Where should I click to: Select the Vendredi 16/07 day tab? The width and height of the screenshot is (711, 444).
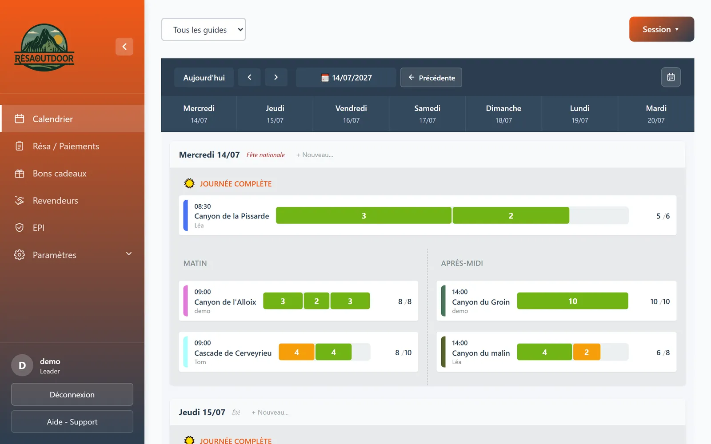tap(351, 114)
